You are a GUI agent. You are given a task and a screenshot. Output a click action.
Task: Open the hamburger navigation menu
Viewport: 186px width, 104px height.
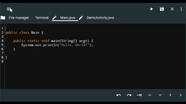point(8,9)
